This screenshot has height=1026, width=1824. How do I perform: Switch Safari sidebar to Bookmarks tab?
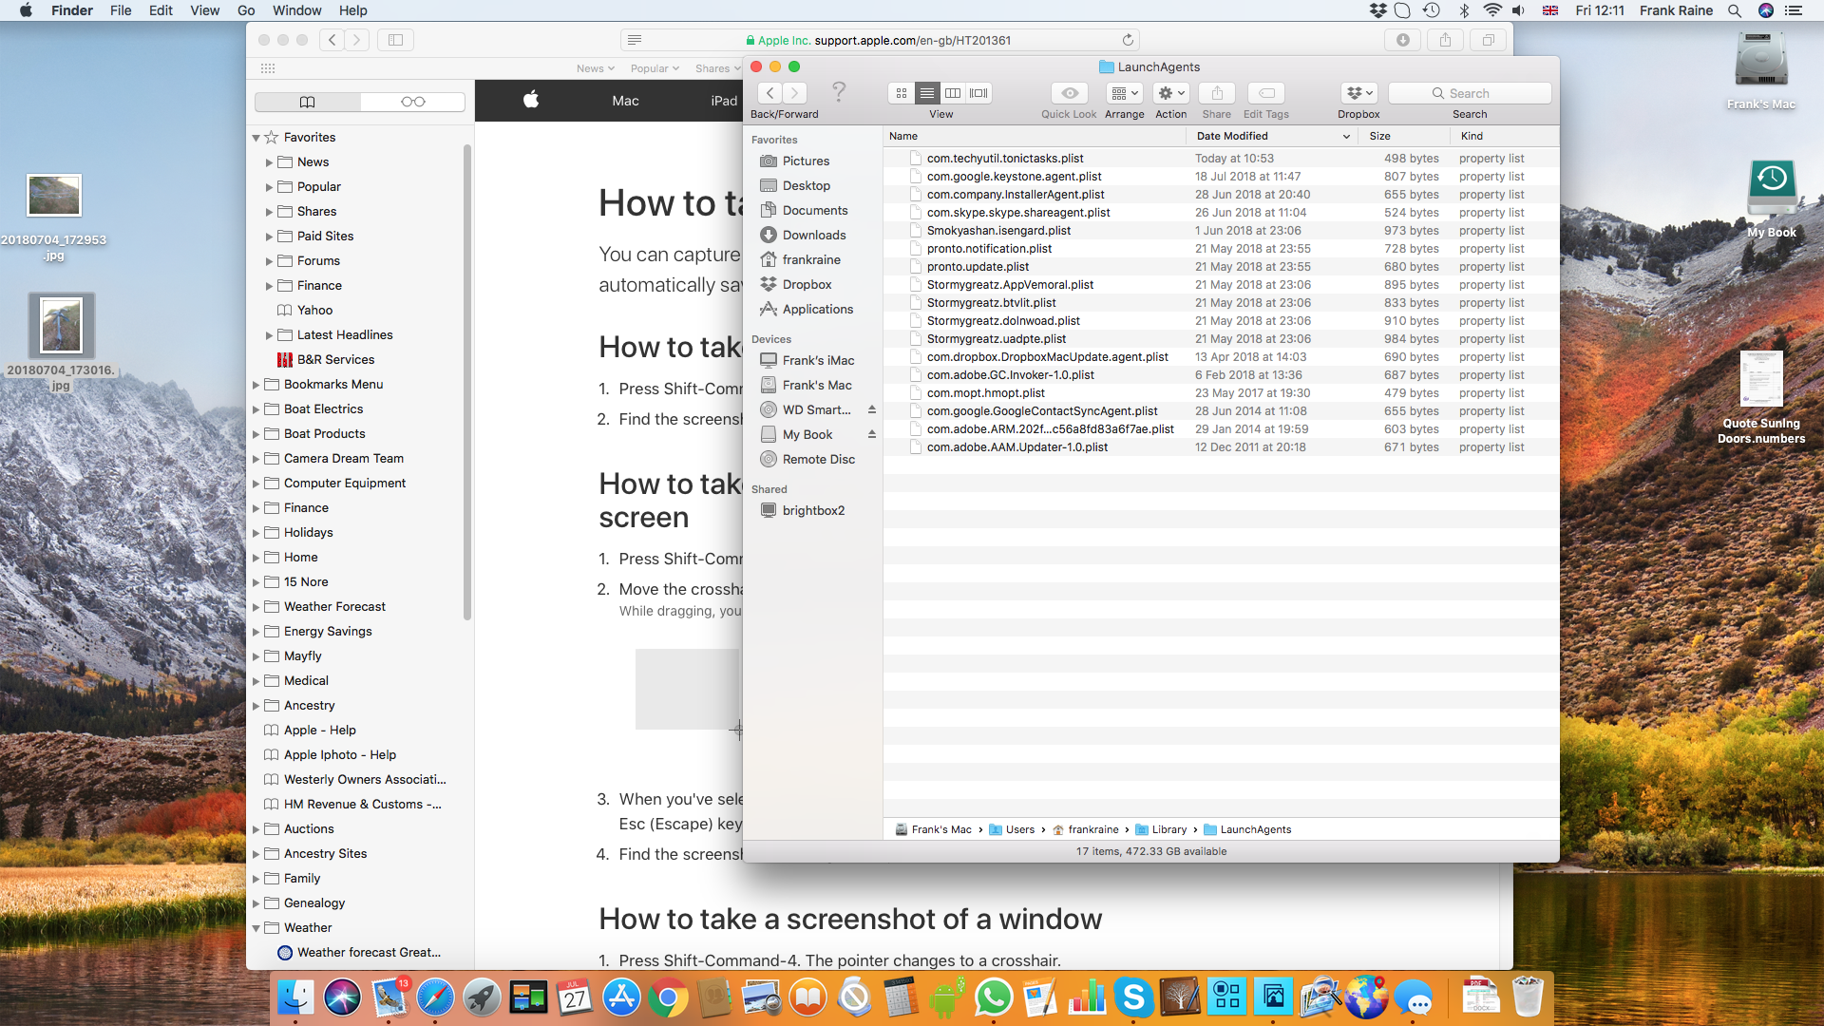308,102
